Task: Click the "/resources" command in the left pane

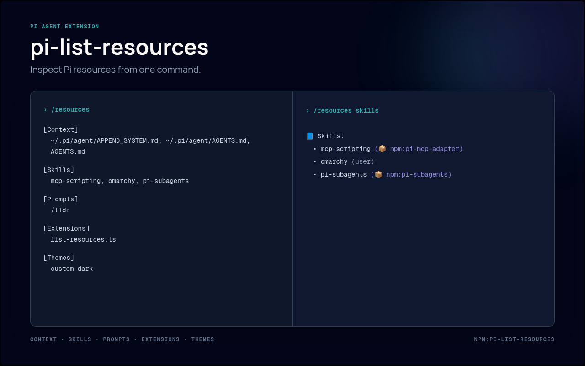Action: [x=70, y=110]
